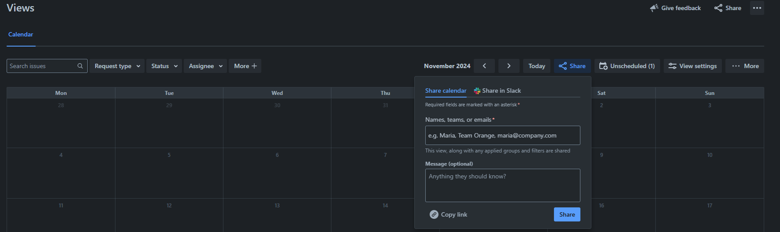Click the blue Share submit button
This screenshot has width=780, height=232.
[x=567, y=214]
